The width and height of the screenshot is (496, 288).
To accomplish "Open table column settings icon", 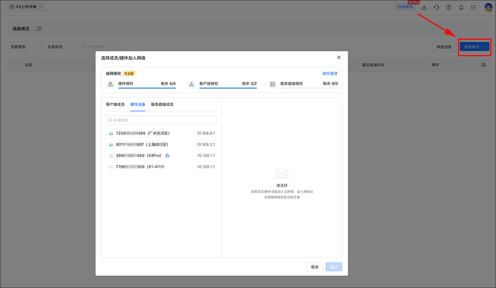I will [x=484, y=65].
